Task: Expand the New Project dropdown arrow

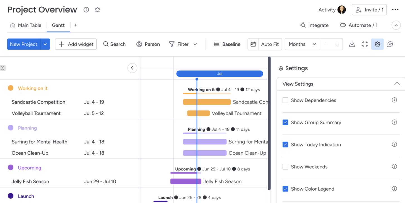Action: coord(45,44)
